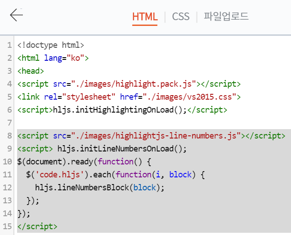Switch to the HTML tab
Screen dimensions: 291x235
145,17
